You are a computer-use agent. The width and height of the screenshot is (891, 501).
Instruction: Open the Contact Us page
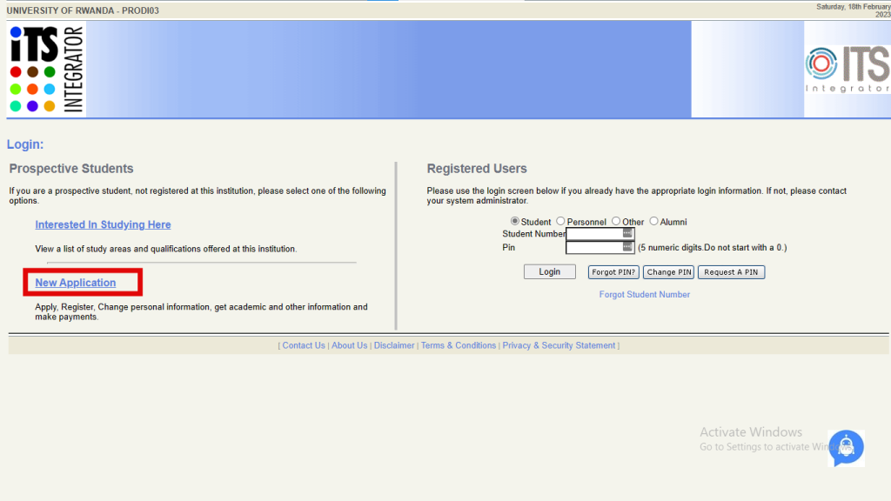click(x=303, y=345)
